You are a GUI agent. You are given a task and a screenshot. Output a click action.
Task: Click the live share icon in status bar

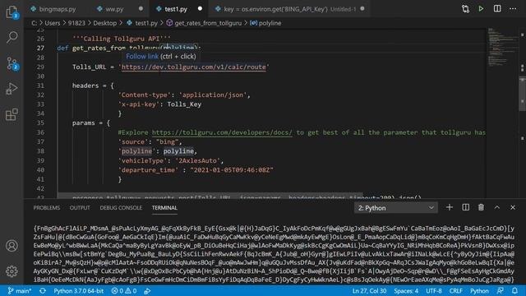147,291
